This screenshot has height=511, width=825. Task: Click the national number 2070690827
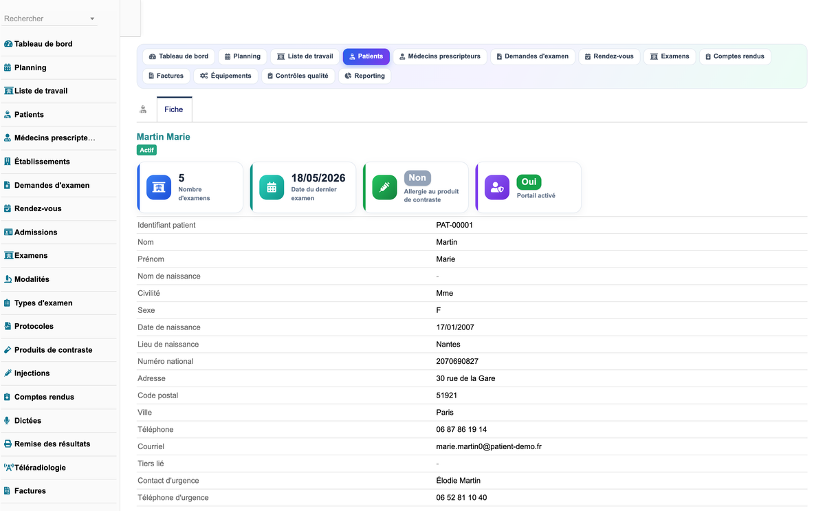tap(457, 361)
